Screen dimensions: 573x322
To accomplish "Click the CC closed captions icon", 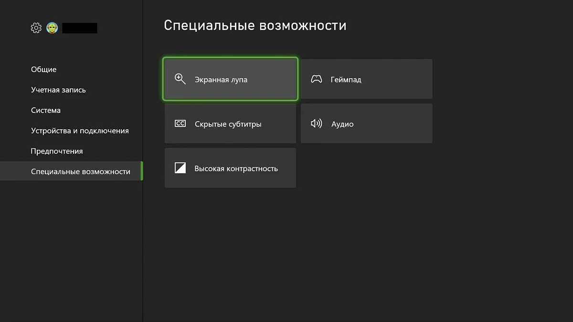I will point(180,124).
